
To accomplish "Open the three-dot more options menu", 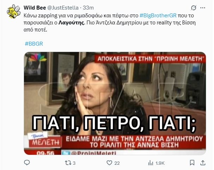I will pos(203,8).
